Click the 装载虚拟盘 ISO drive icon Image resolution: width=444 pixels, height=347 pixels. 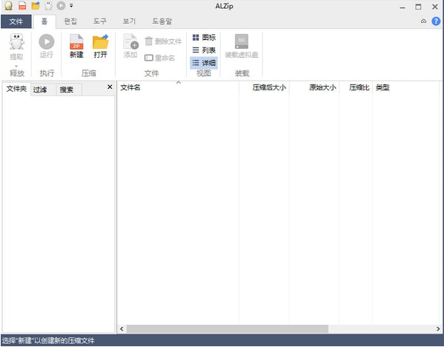pos(242,41)
